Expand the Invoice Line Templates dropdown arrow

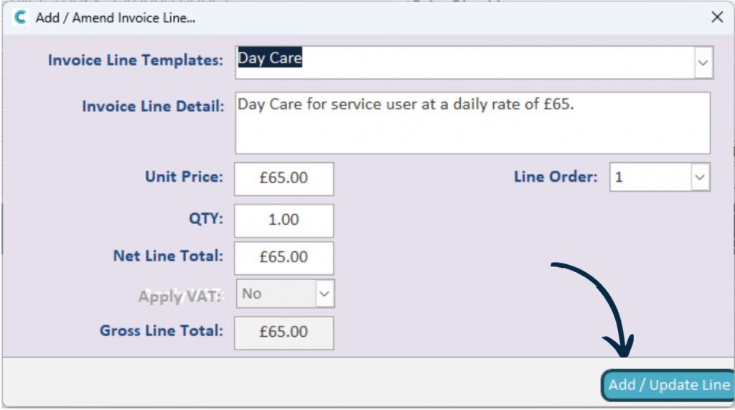click(703, 62)
